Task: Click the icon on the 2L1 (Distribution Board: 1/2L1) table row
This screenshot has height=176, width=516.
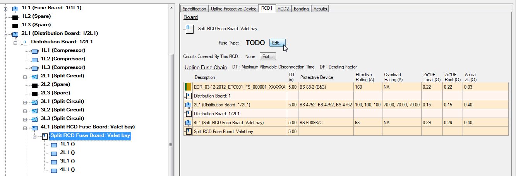Action: tap(188, 105)
